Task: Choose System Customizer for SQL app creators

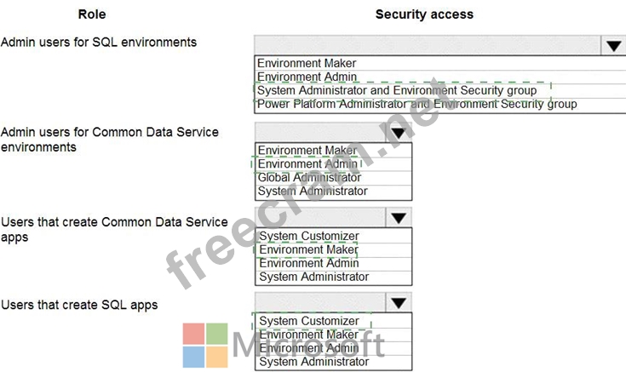Action: 333,321
